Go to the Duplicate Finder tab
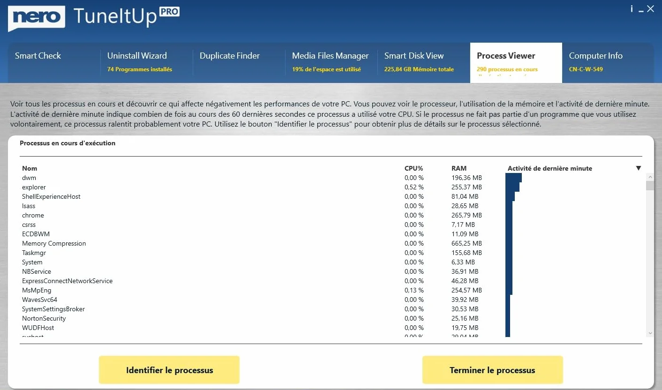 239,63
